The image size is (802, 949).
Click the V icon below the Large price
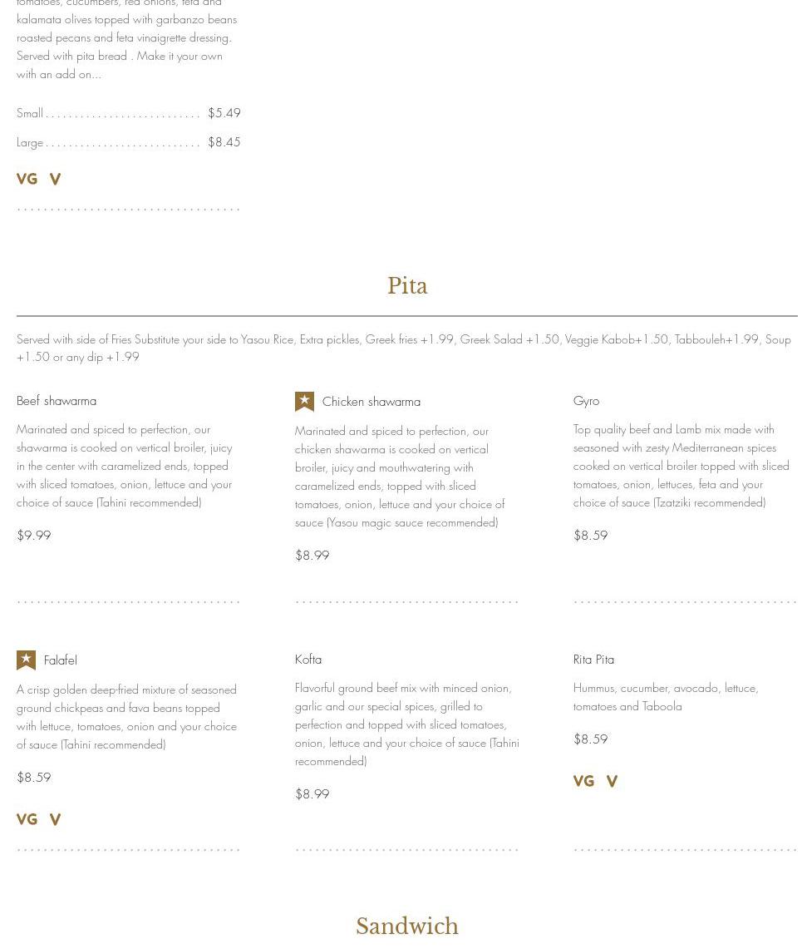(x=55, y=179)
